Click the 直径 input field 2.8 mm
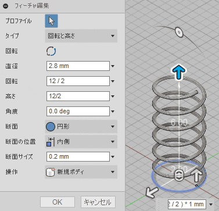The height and width of the screenshot is (211, 219). [78, 66]
